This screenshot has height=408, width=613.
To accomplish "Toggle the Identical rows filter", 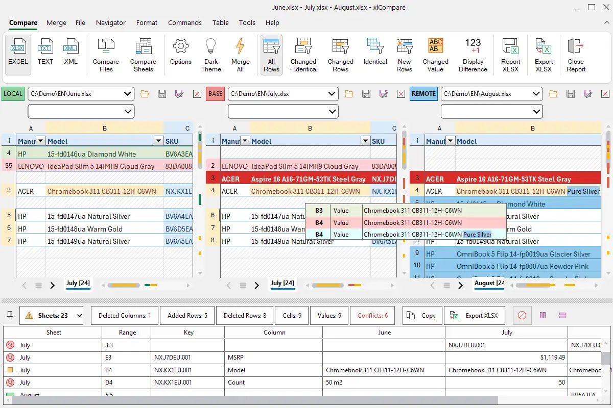I will (x=375, y=52).
